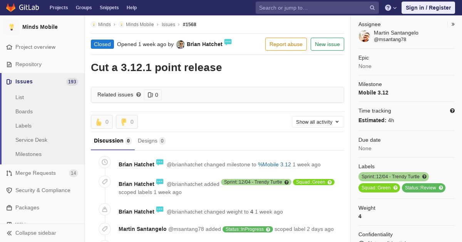The image size is (462, 242).
Task: Focus the Search or jump to field
Action: (x=317, y=8)
